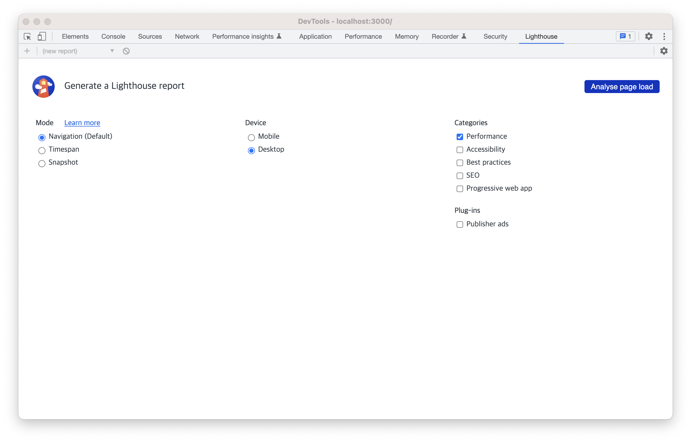The height and width of the screenshot is (442, 691).
Task: Select the Mobile device radio button
Action: tap(251, 138)
